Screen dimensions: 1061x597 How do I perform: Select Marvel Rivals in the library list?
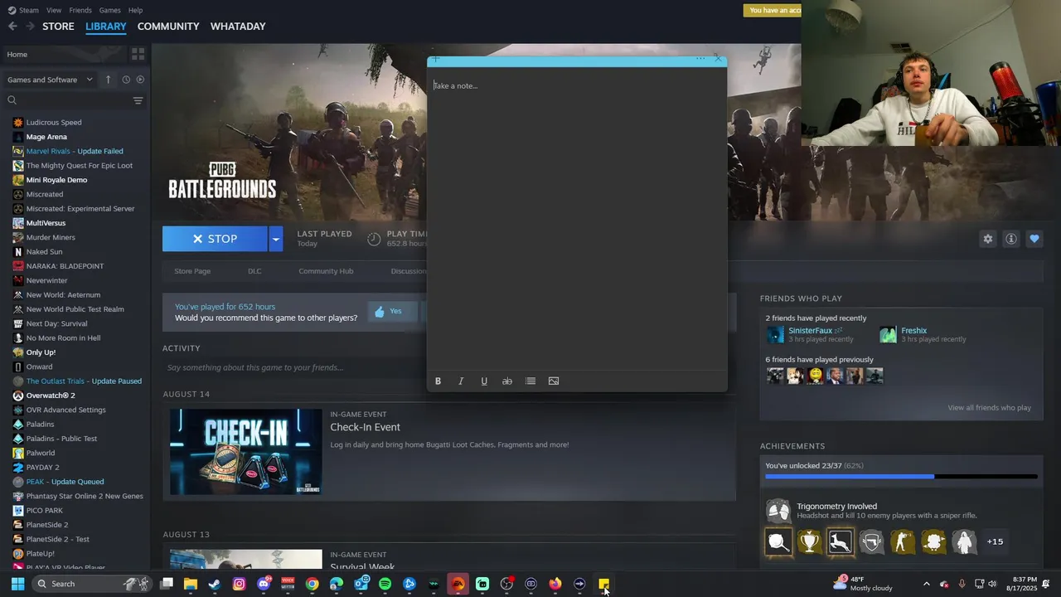pos(75,151)
